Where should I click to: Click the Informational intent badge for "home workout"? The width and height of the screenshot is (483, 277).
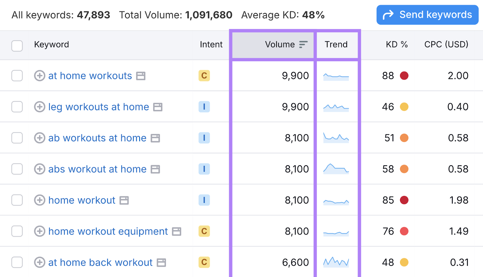click(204, 200)
